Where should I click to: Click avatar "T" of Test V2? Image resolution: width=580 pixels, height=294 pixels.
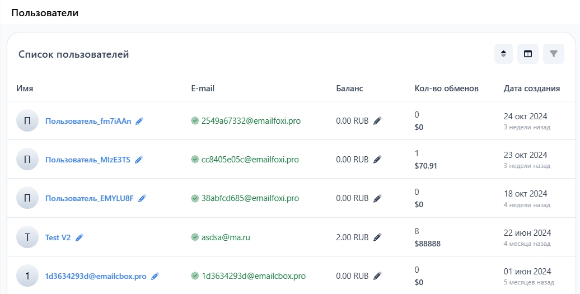click(x=27, y=237)
